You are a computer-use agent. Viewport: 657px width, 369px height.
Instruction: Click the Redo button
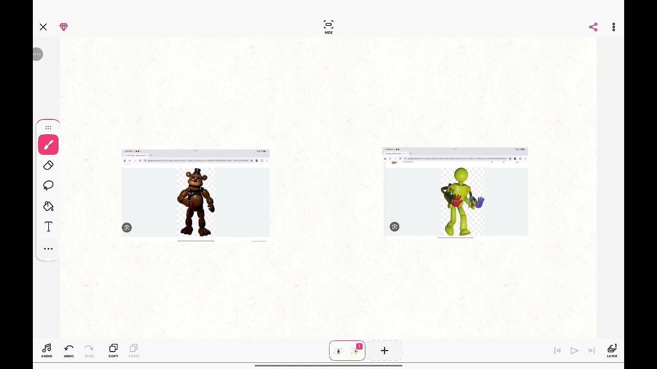(x=89, y=351)
